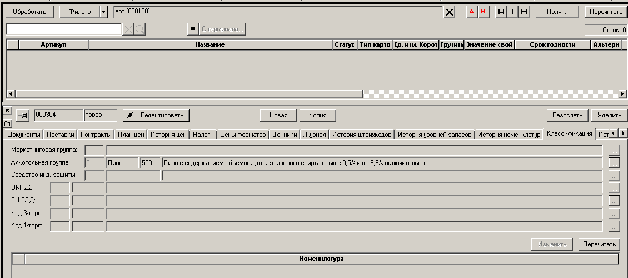Click the red 'A' filter icon
Viewport: 628px width, 278px height.
click(x=472, y=12)
